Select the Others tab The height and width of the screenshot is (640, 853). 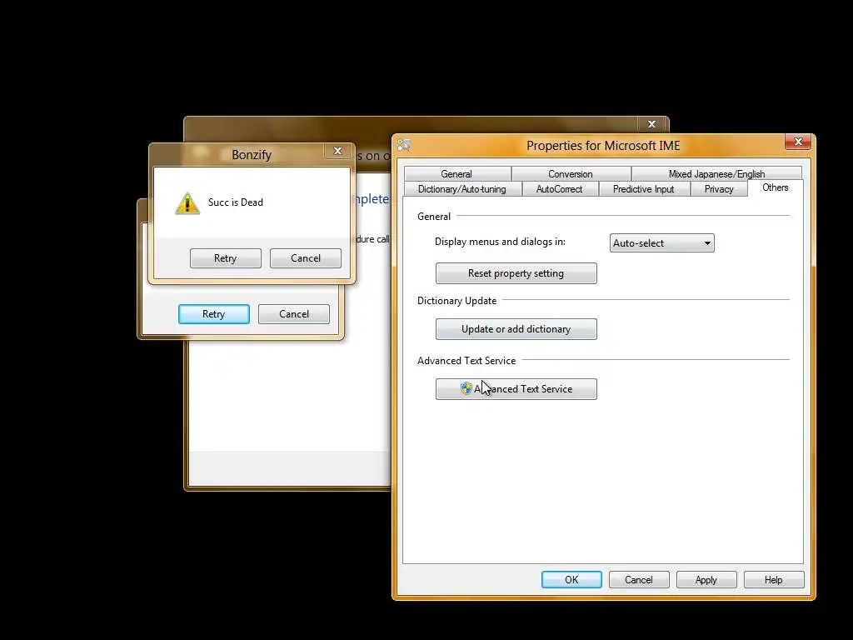tap(776, 187)
